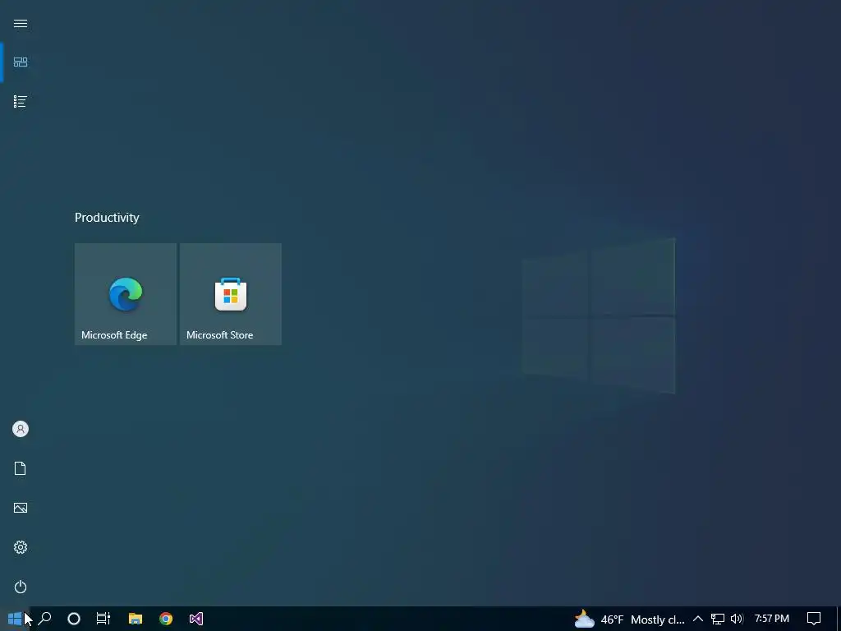Open Cortana circle icon on taskbar
The image size is (841, 631).
(74, 619)
